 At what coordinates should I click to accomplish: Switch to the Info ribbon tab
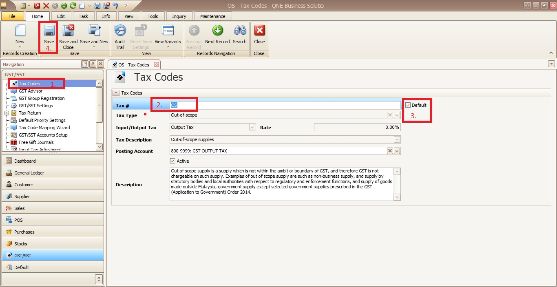(106, 16)
